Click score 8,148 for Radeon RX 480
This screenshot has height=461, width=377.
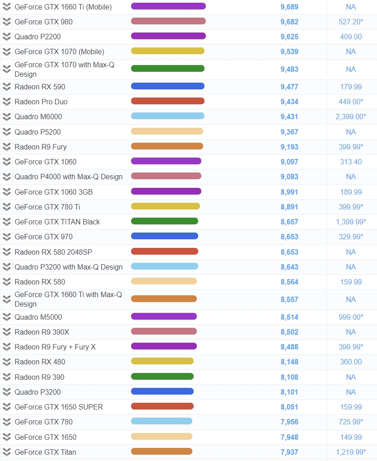coord(289,362)
